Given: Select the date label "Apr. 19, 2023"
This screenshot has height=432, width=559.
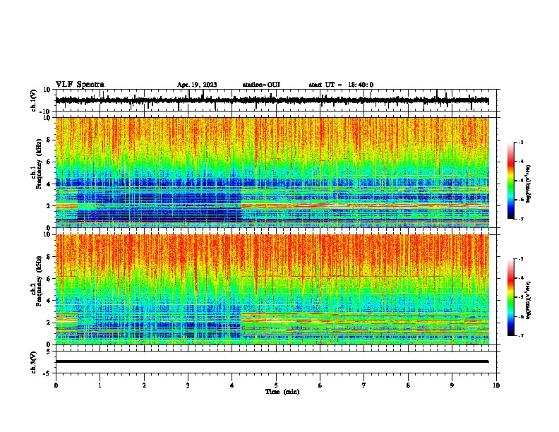Looking at the screenshot, I should coord(197,85).
